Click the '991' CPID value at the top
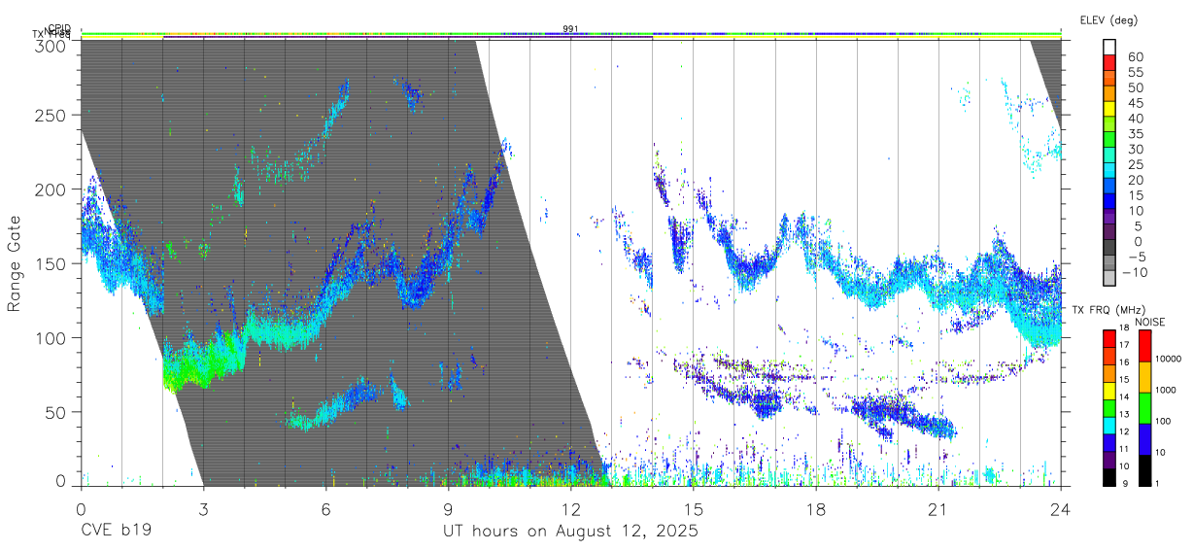The width and height of the screenshot is (1193, 551). (x=570, y=29)
